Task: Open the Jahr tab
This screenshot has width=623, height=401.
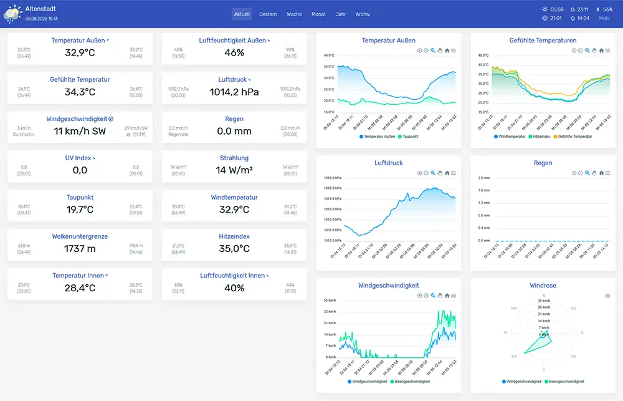Action: coord(341,14)
